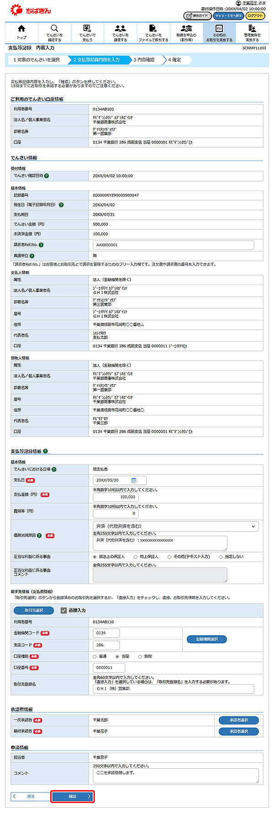Open でんさいで支払う menu

pos(87,33)
